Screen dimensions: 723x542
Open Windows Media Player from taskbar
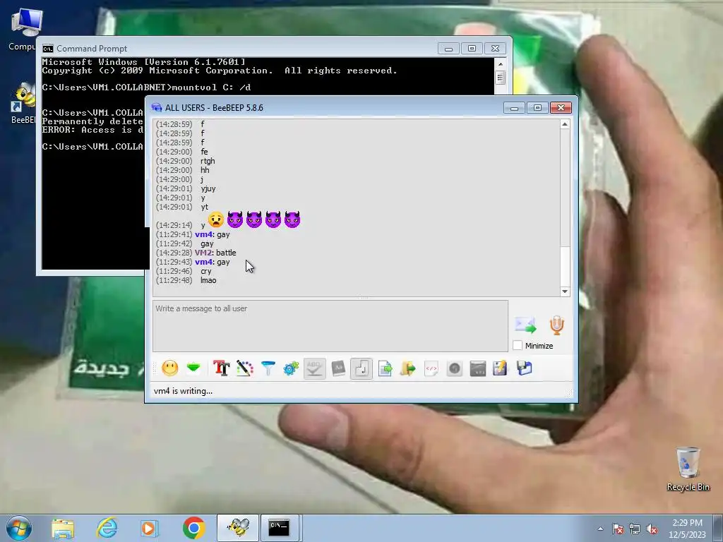[150, 528]
